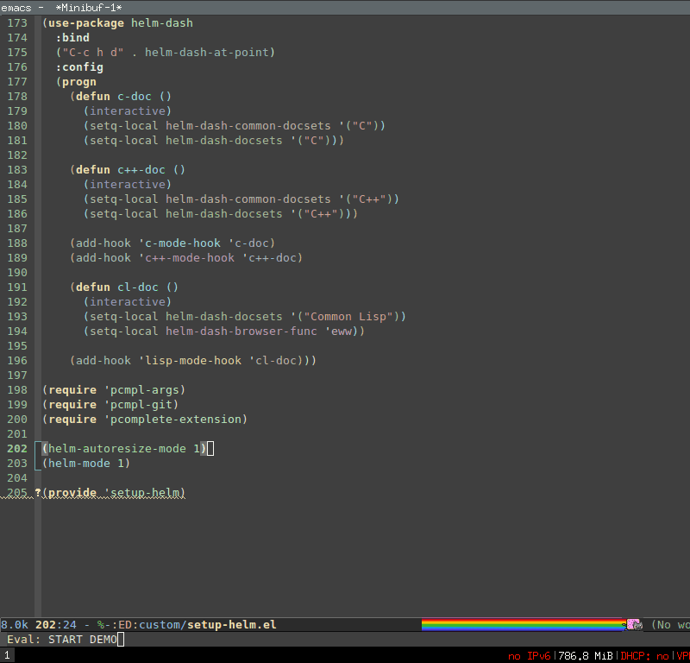Screen dimensions: 690x663
Task: Click the Eval minibuffer input field
Action: pos(345,639)
